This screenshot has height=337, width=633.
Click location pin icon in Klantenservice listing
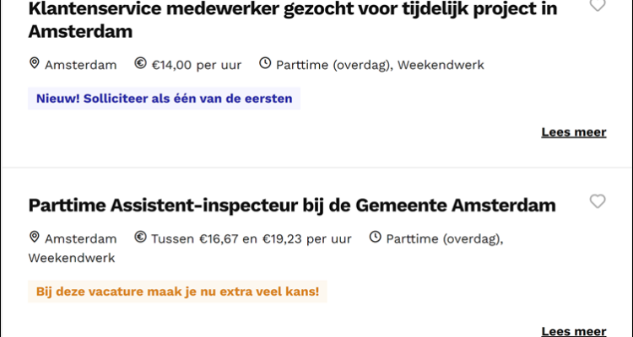coord(35,64)
